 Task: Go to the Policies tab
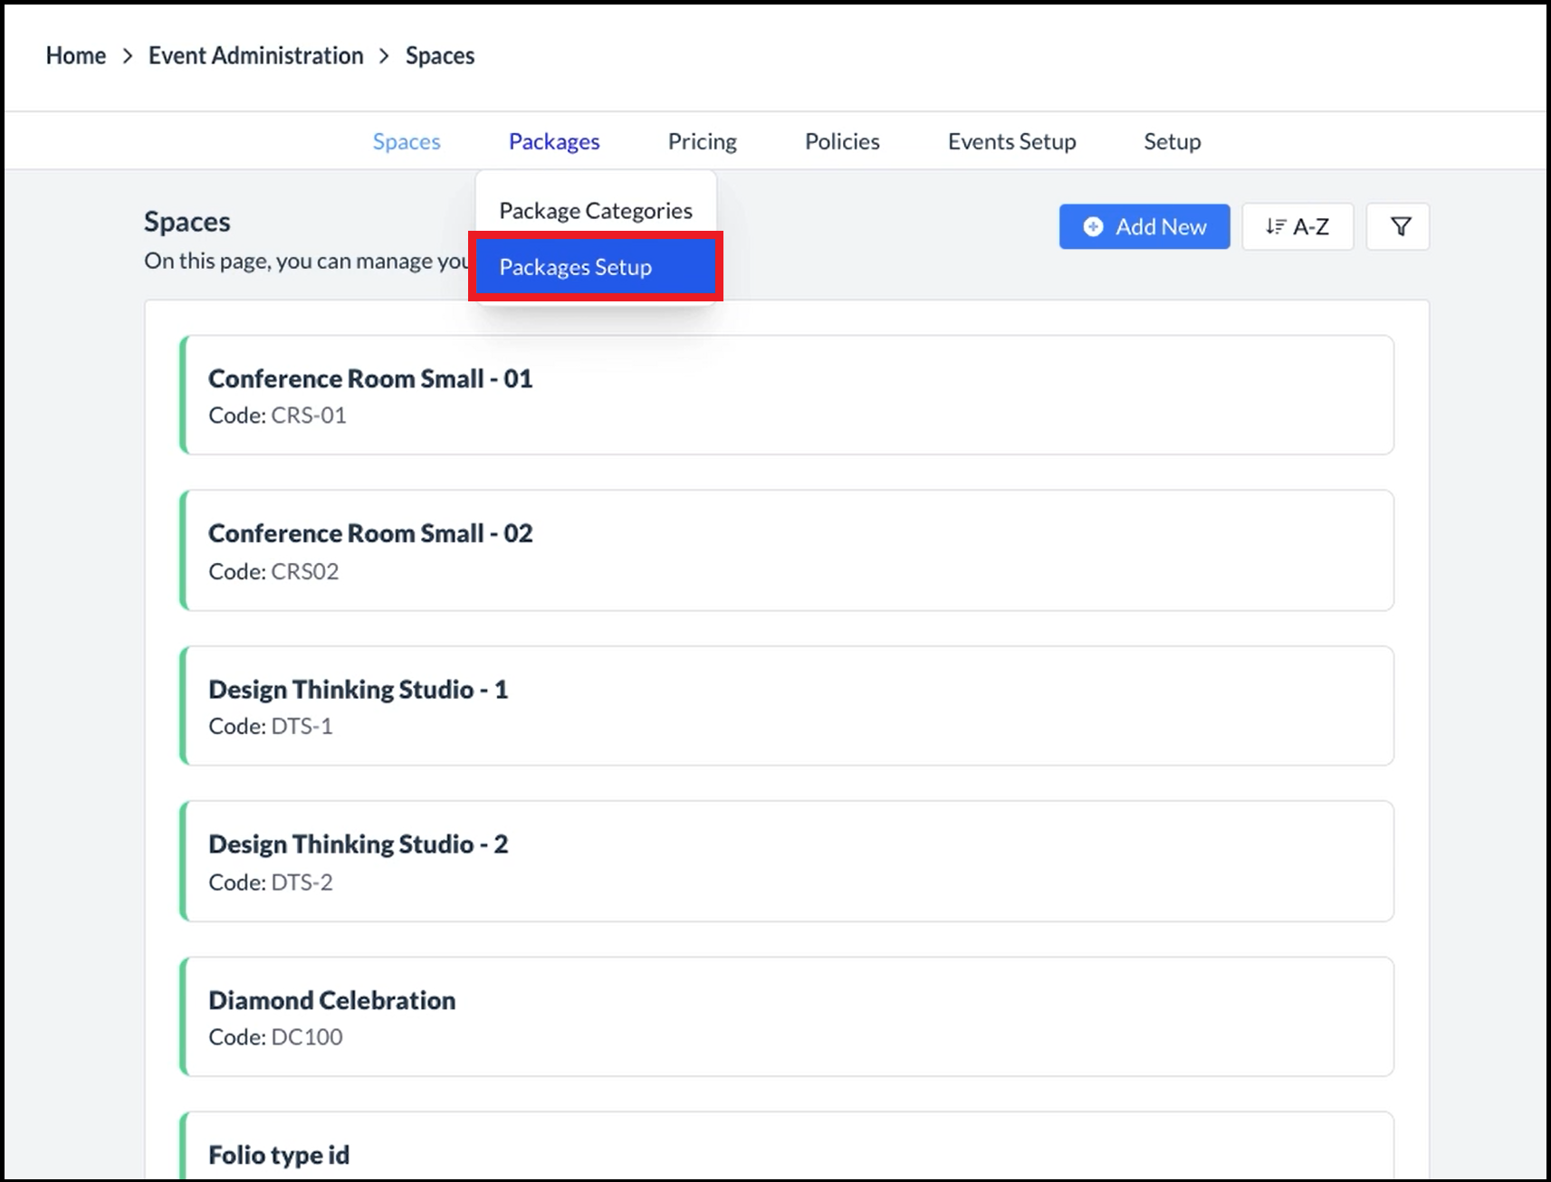(842, 141)
